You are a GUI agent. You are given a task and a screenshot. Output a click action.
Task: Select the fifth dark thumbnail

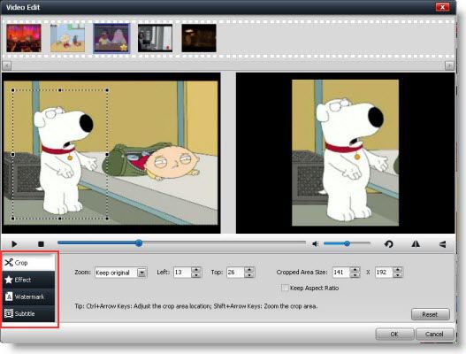pos(199,38)
